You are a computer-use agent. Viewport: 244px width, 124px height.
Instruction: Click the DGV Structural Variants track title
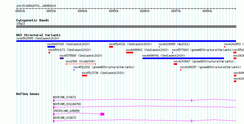[38, 35]
